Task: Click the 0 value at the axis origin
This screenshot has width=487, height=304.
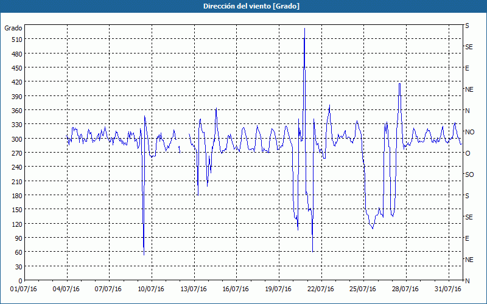Action: [x=21, y=281]
